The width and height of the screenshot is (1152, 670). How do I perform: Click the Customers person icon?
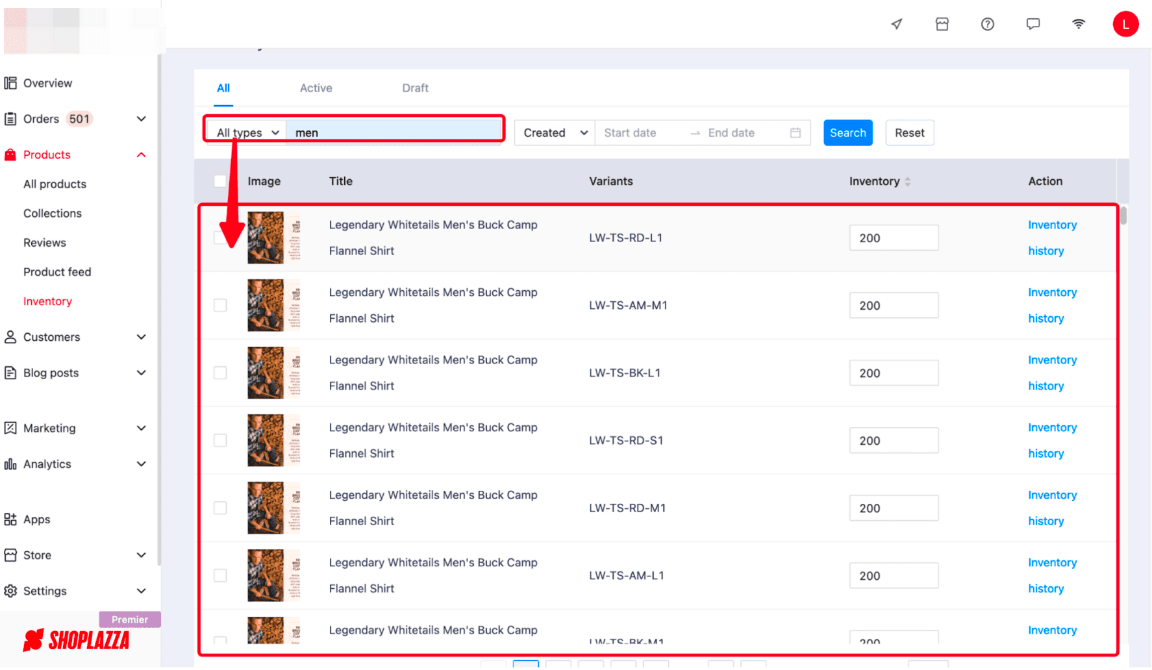tap(10, 337)
